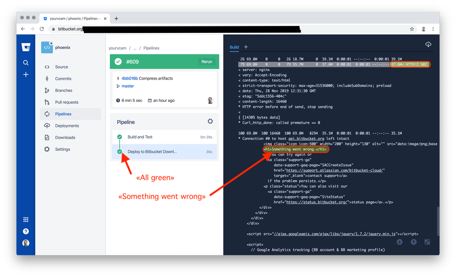Open the Help question mark menu
This screenshot has width=456, height=277.
click(26, 231)
